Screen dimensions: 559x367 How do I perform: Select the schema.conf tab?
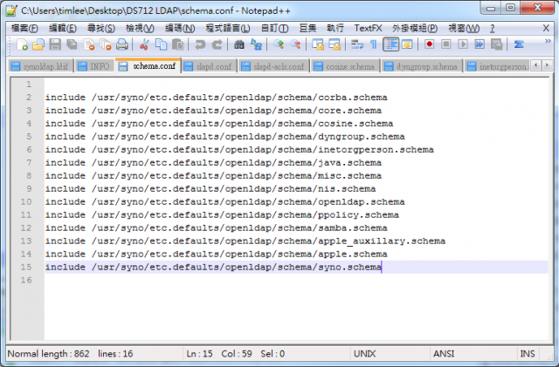[x=148, y=66]
